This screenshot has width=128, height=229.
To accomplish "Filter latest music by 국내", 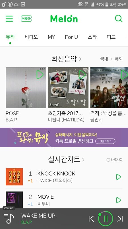I will pyautogui.click(x=104, y=59).
